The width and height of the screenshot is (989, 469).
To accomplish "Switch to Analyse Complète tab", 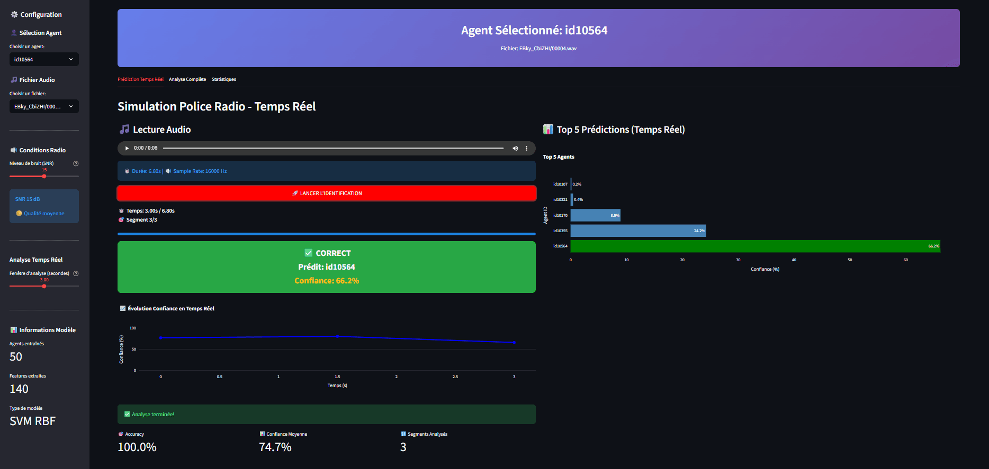I will click(187, 79).
